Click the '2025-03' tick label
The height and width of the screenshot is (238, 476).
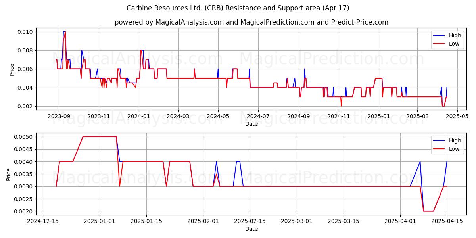(417, 116)
